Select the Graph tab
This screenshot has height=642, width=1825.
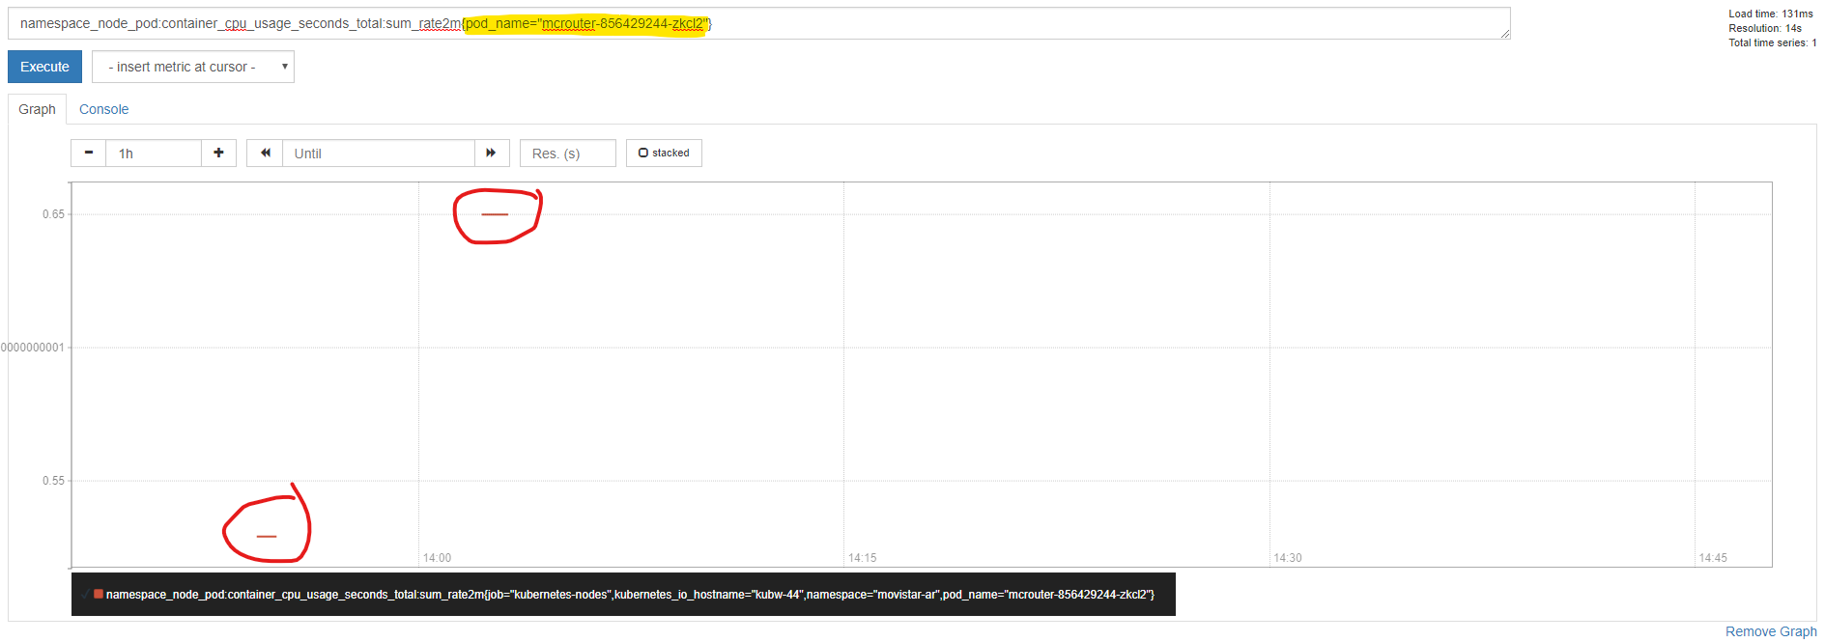[x=37, y=109]
